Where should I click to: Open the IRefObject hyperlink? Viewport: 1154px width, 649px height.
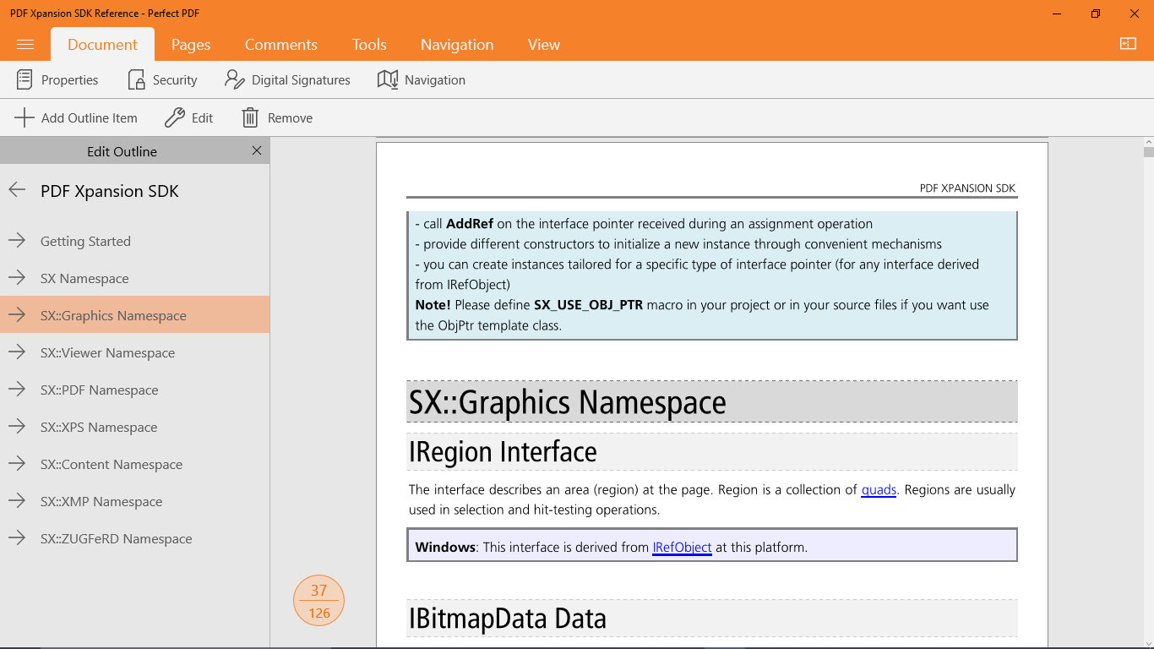coord(682,548)
